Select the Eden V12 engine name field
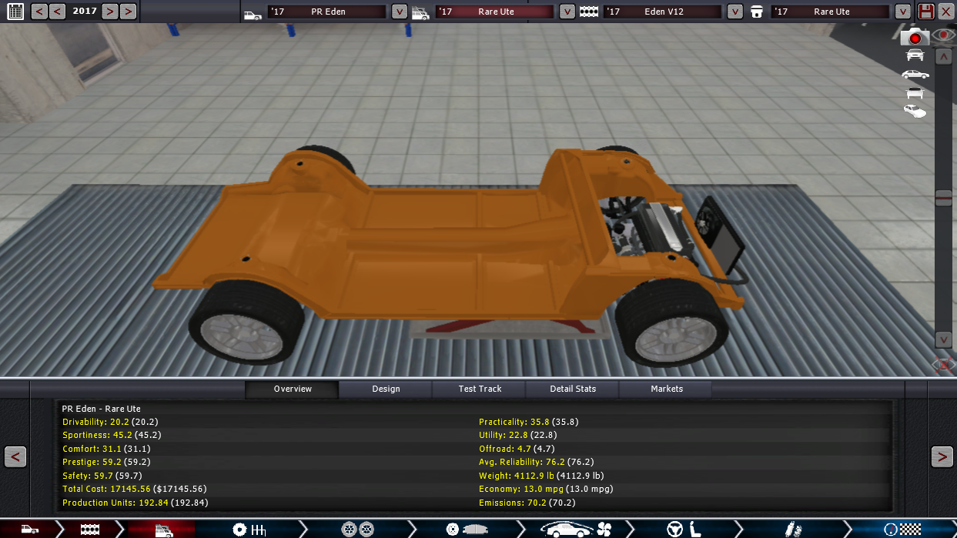 pyautogui.click(x=663, y=12)
